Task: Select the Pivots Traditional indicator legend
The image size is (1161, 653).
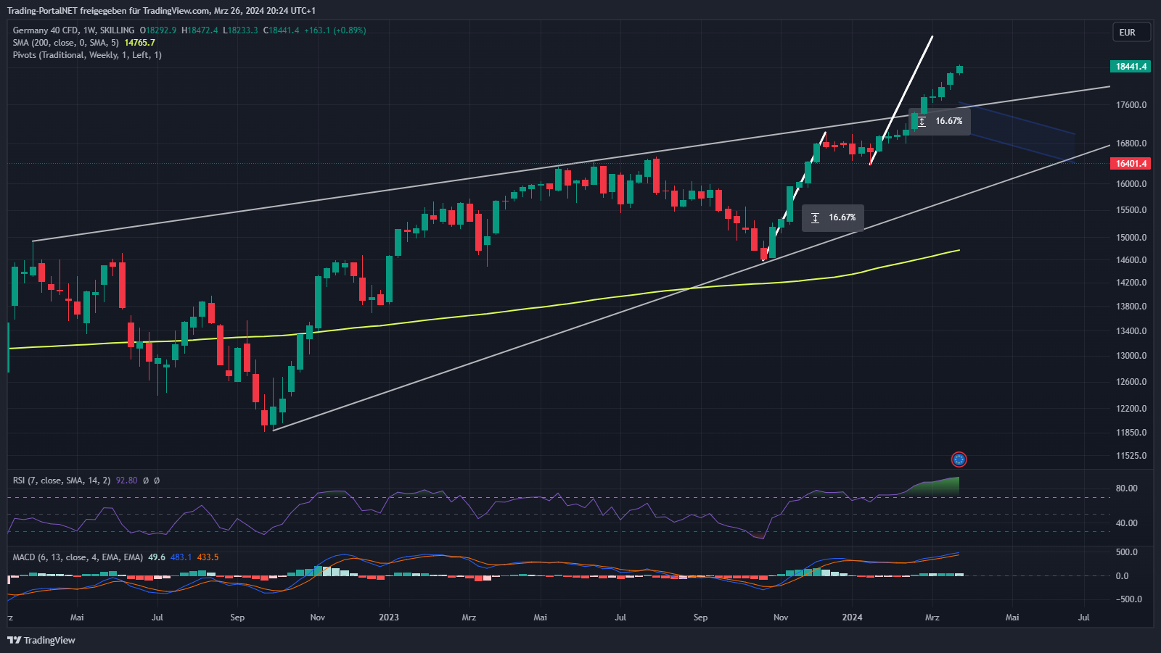Action: click(86, 55)
